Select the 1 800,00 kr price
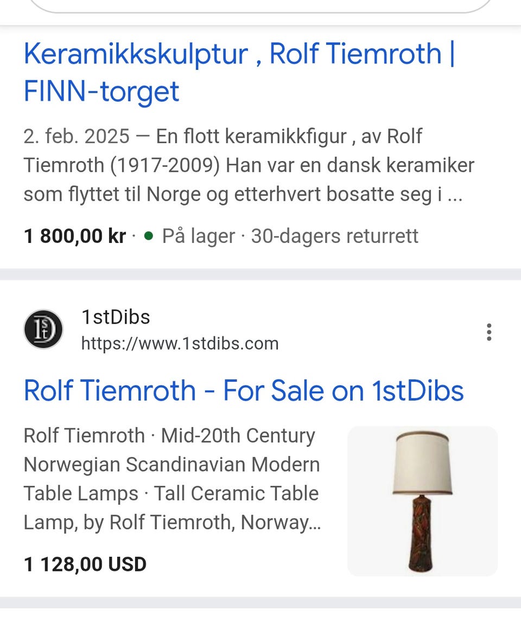Viewport: 521px width, 617px height. point(75,236)
